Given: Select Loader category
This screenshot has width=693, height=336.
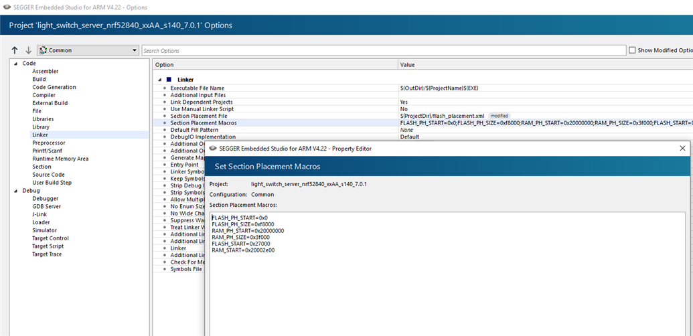Looking at the screenshot, I should click(x=41, y=222).
